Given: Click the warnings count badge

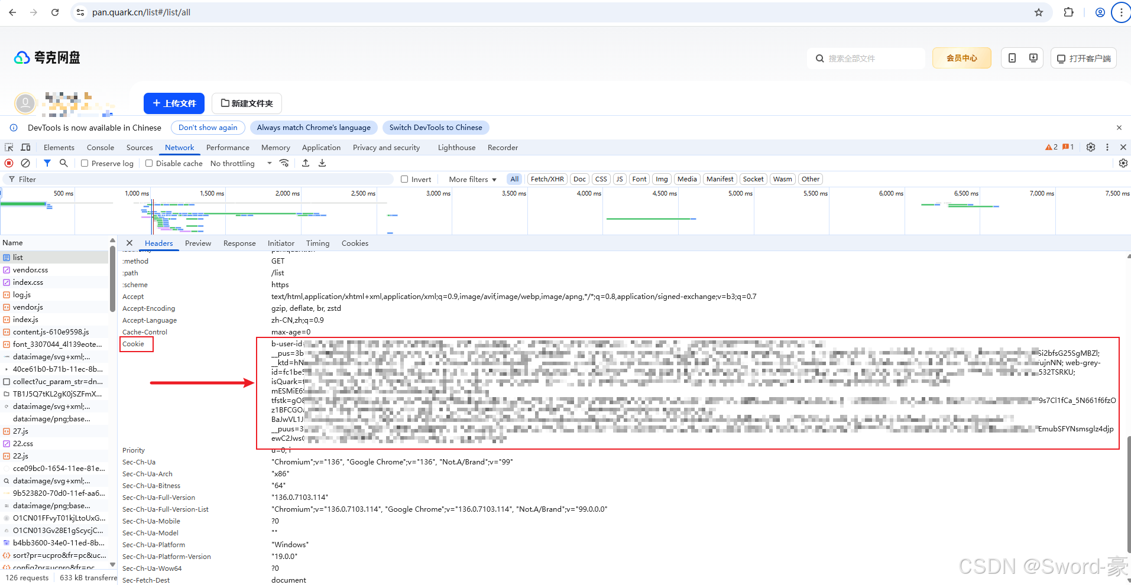Looking at the screenshot, I should 1051,147.
